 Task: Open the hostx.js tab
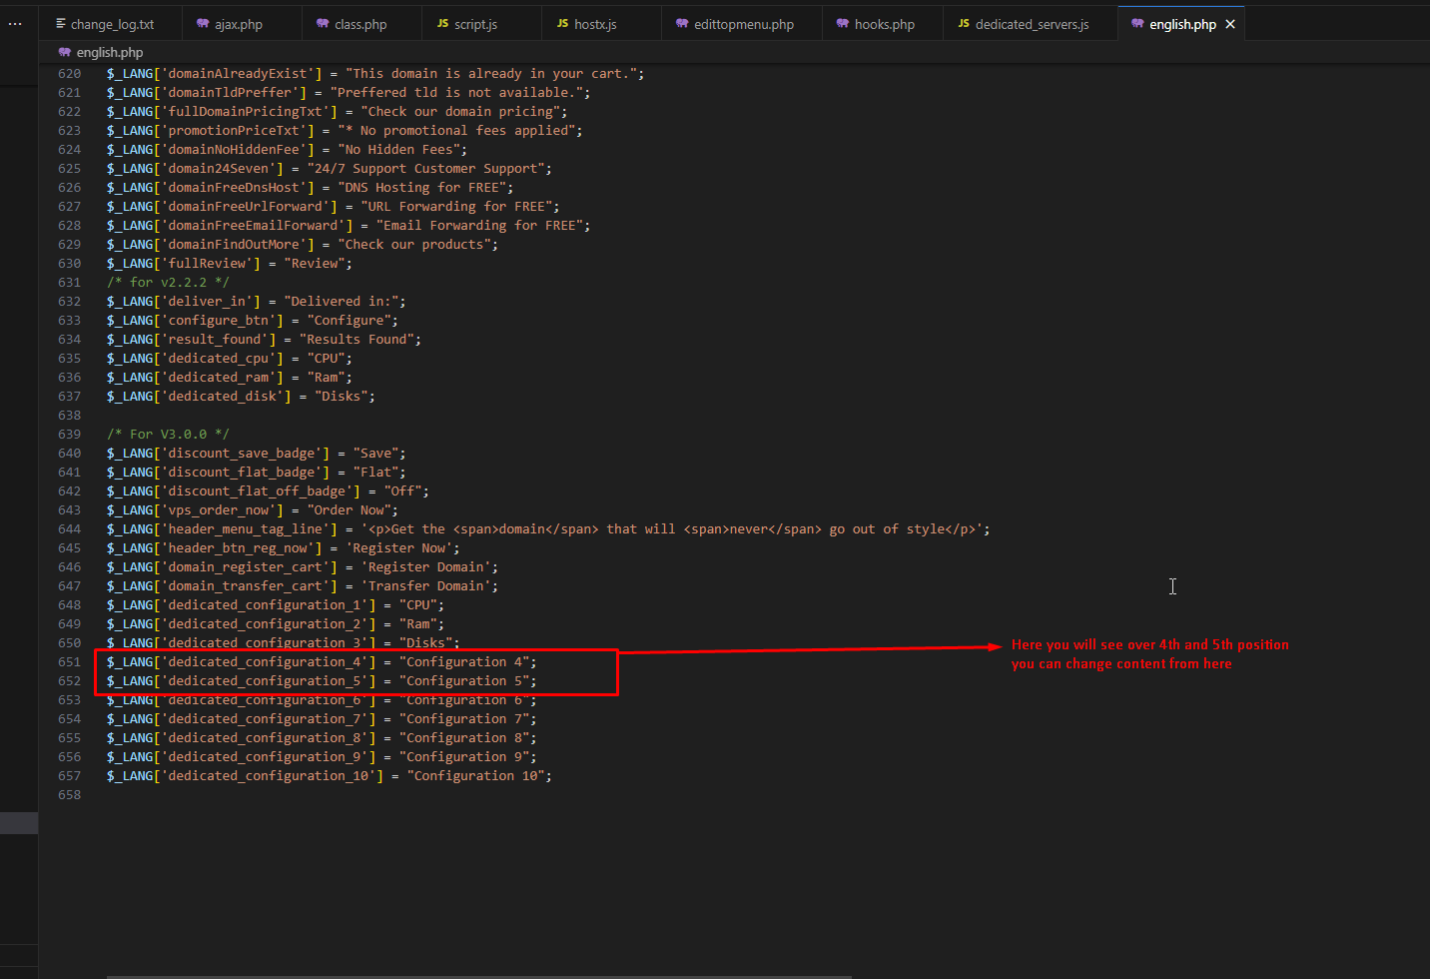(x=595, y=24)
